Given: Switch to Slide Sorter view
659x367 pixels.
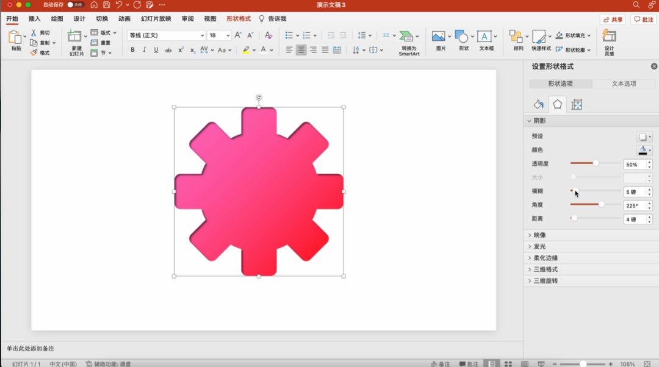Looking at the screenshot, I should click(x=508, y=363).
